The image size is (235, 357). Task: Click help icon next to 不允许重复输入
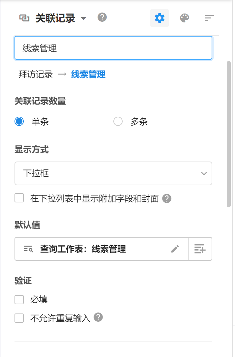coord(98,317)
